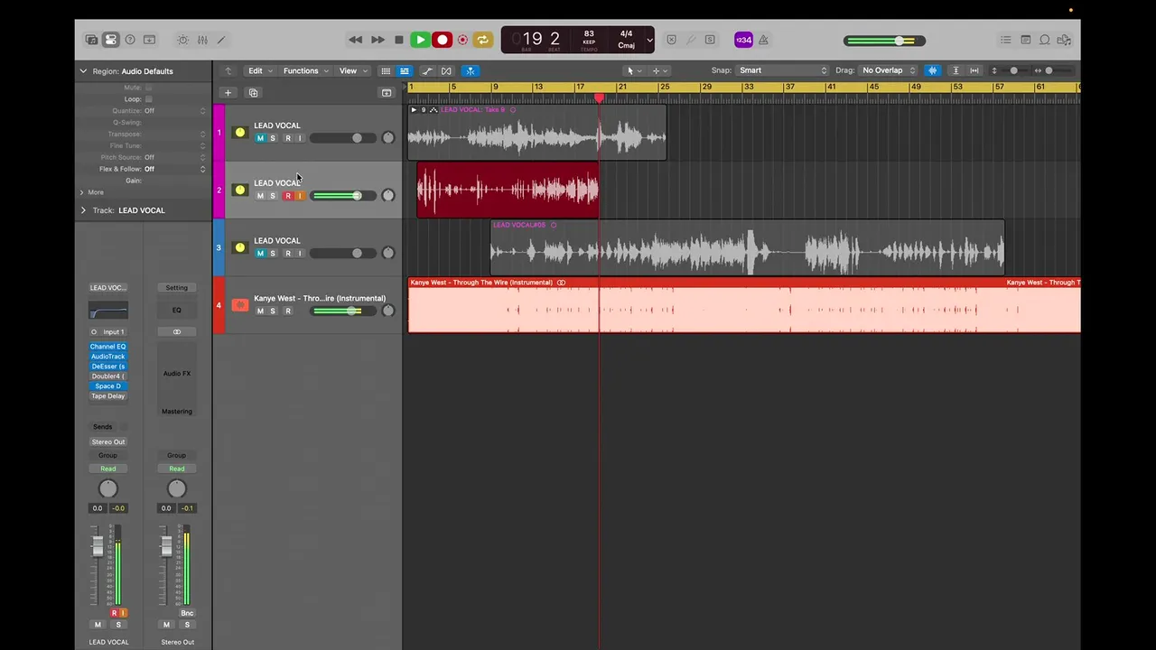This screenshot has height=650, width=1156.
Task: Mute the Kanye West instrumental track
Action: (260, 311)
